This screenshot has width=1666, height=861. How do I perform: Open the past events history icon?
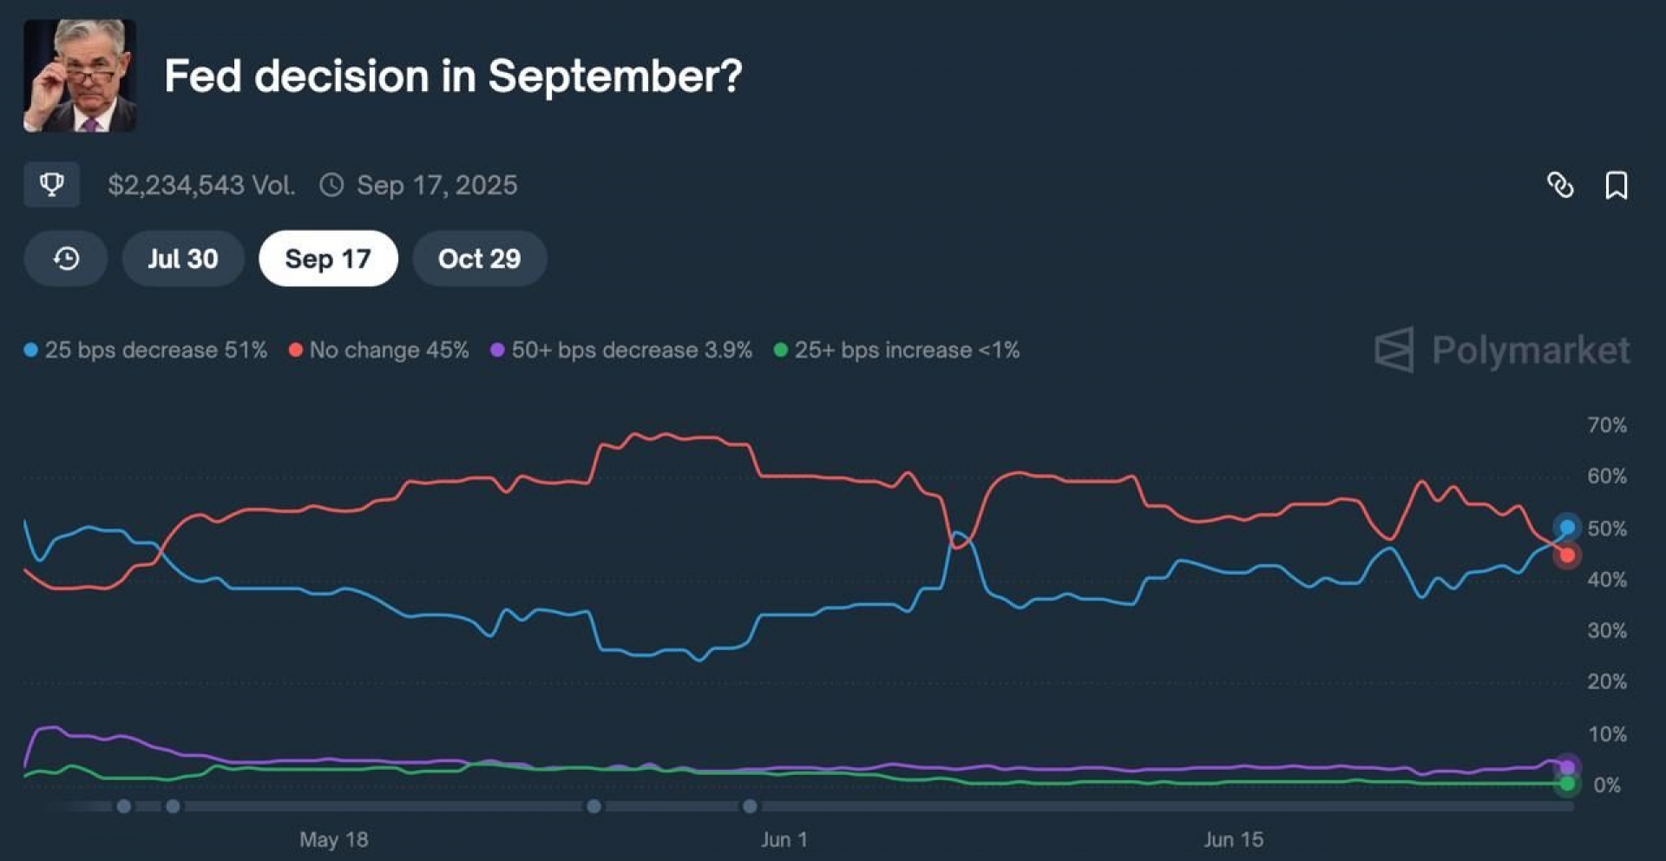pos(66,259)
